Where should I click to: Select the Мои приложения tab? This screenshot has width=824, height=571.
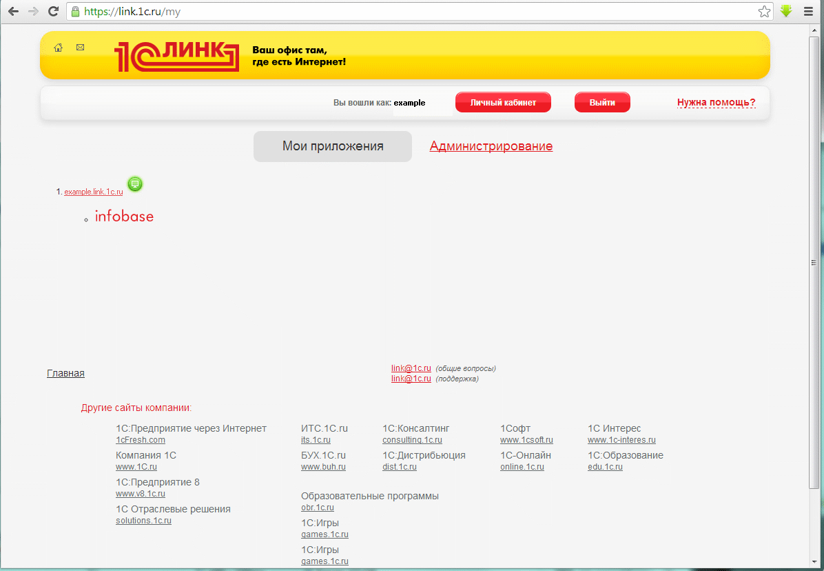(x=333, y=146)
